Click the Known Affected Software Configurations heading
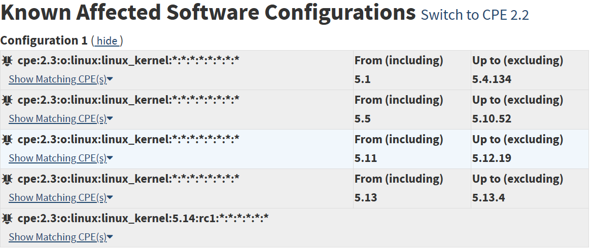591x250 pixels. [x=208, y=12]
